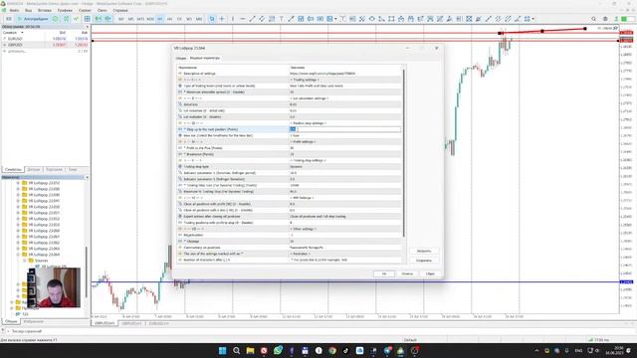Click the toolbar search magnifier icon
The width and height of the screenshot is (637, 358).
click(x=593, y=19)
